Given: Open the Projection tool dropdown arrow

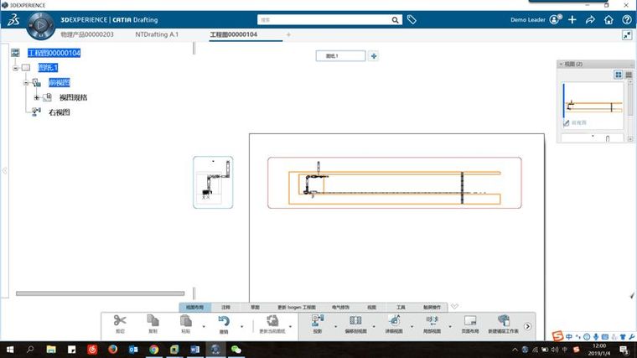Looking at the screenshot, I should click(335, 326).
